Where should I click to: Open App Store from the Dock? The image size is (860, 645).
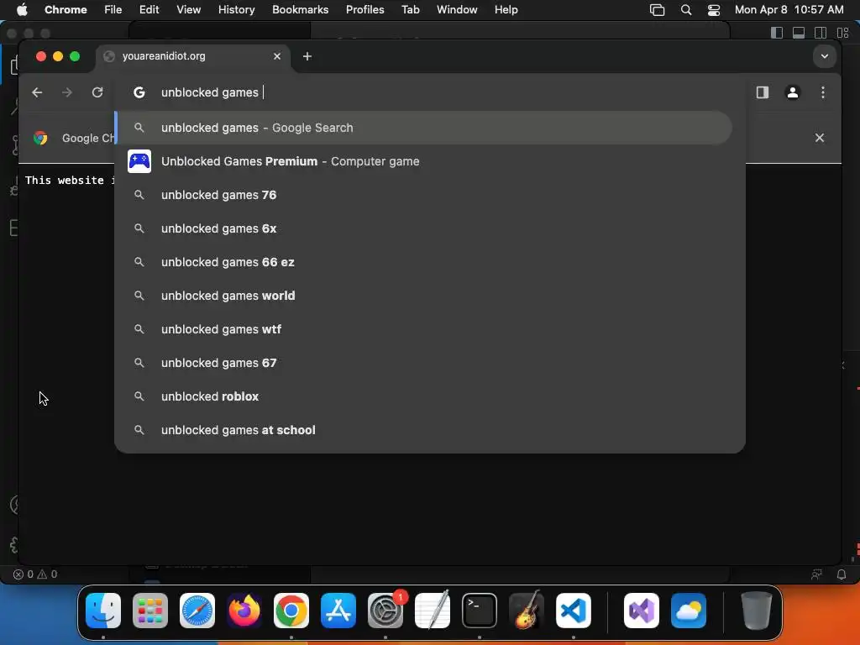(x=338, y=611)
